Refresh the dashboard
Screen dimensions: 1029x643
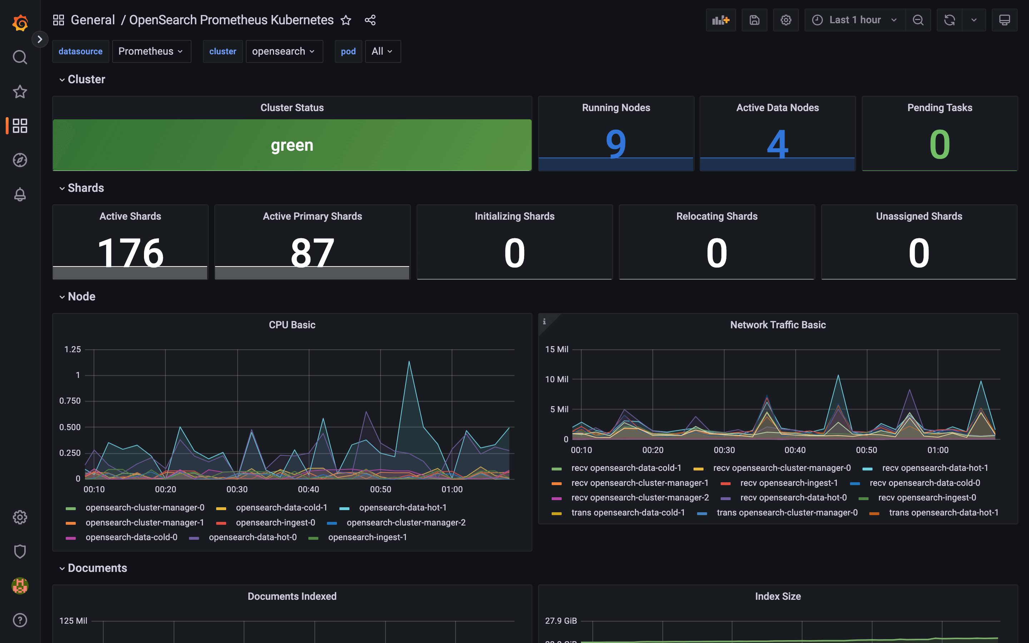(949, 20)
